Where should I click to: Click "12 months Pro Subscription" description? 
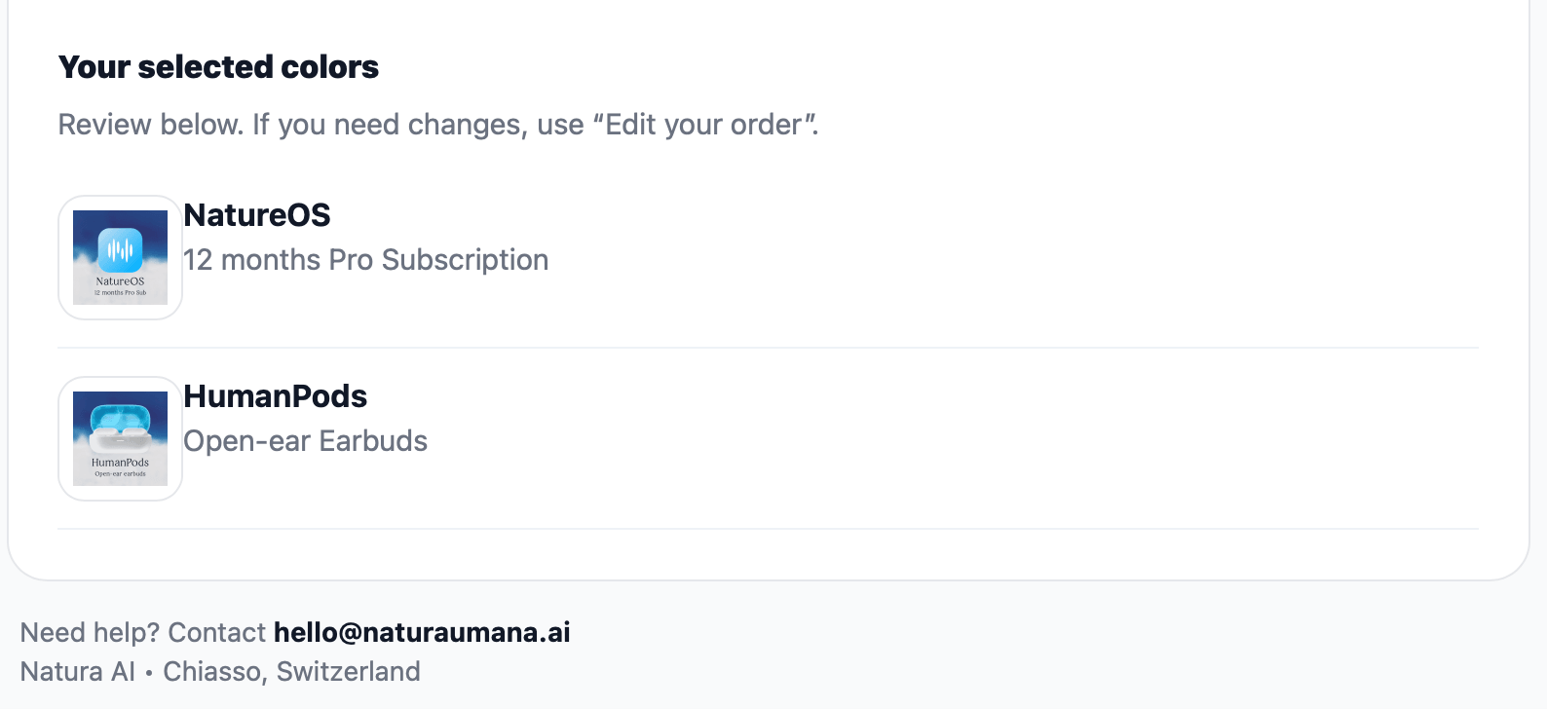point(365,260)
